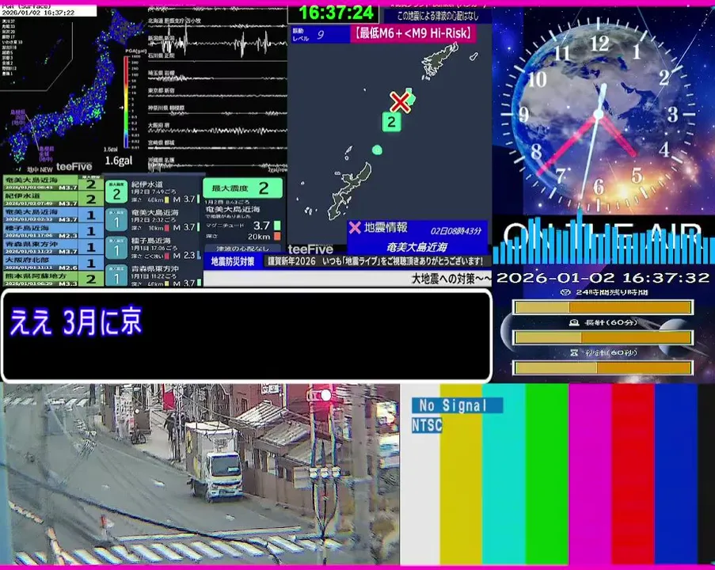Click the 24-hour icon beside 24時間残り時間
The image size is (715, 570).
[565, 292]
